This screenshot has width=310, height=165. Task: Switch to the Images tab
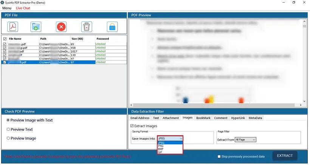coord(188,118)
